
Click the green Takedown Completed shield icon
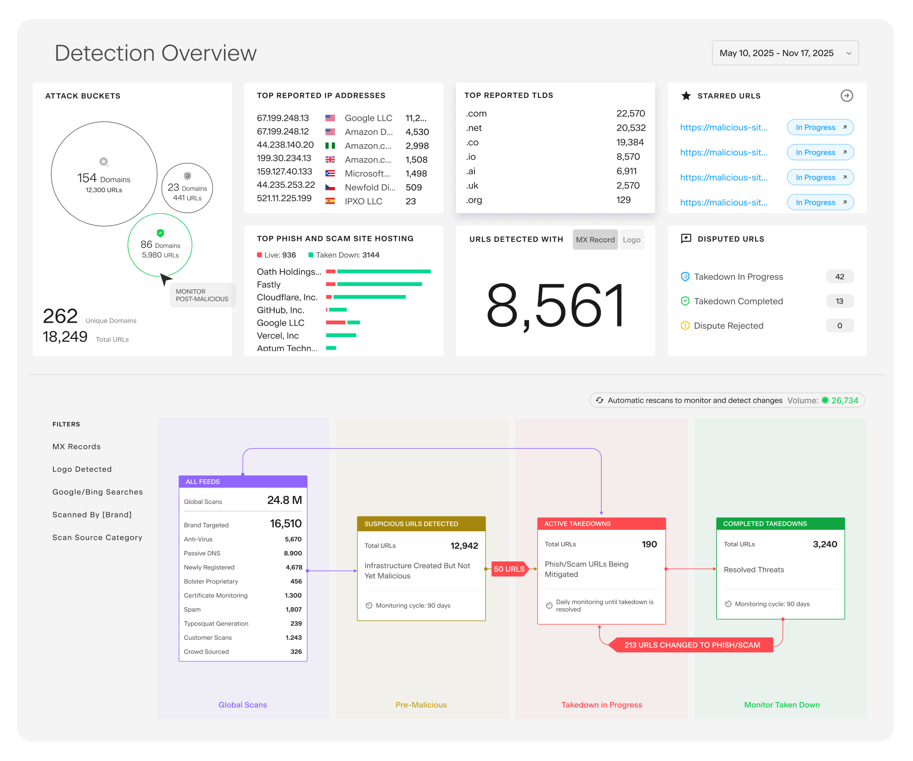tap(685, 301)
